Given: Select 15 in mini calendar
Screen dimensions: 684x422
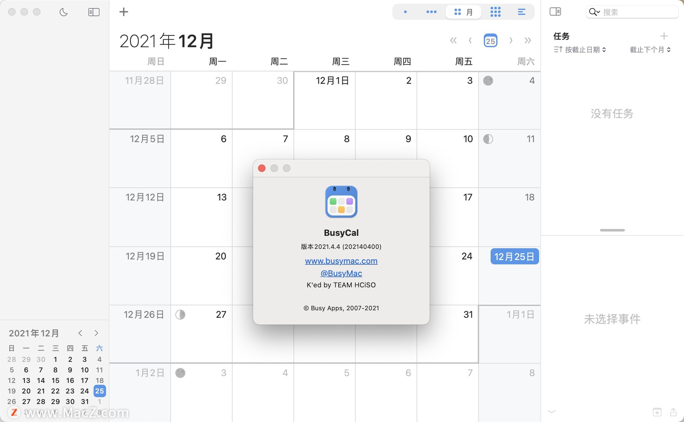Looking at the screenshot, I should [55, 380].
